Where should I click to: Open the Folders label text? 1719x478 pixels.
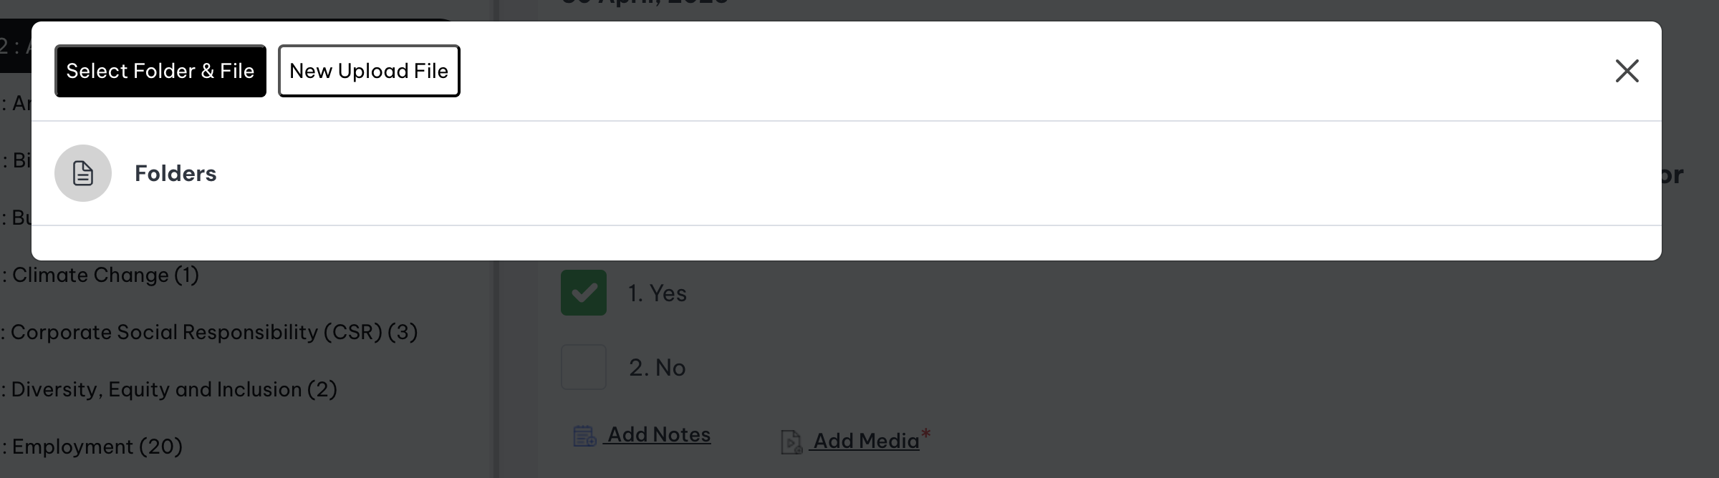click(175, 173)
